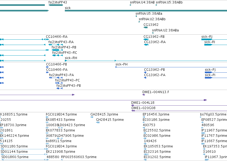This screenshot has width=227, height=161.
Task: Select EST SD01144.5prime
Action: pos(14,152)
